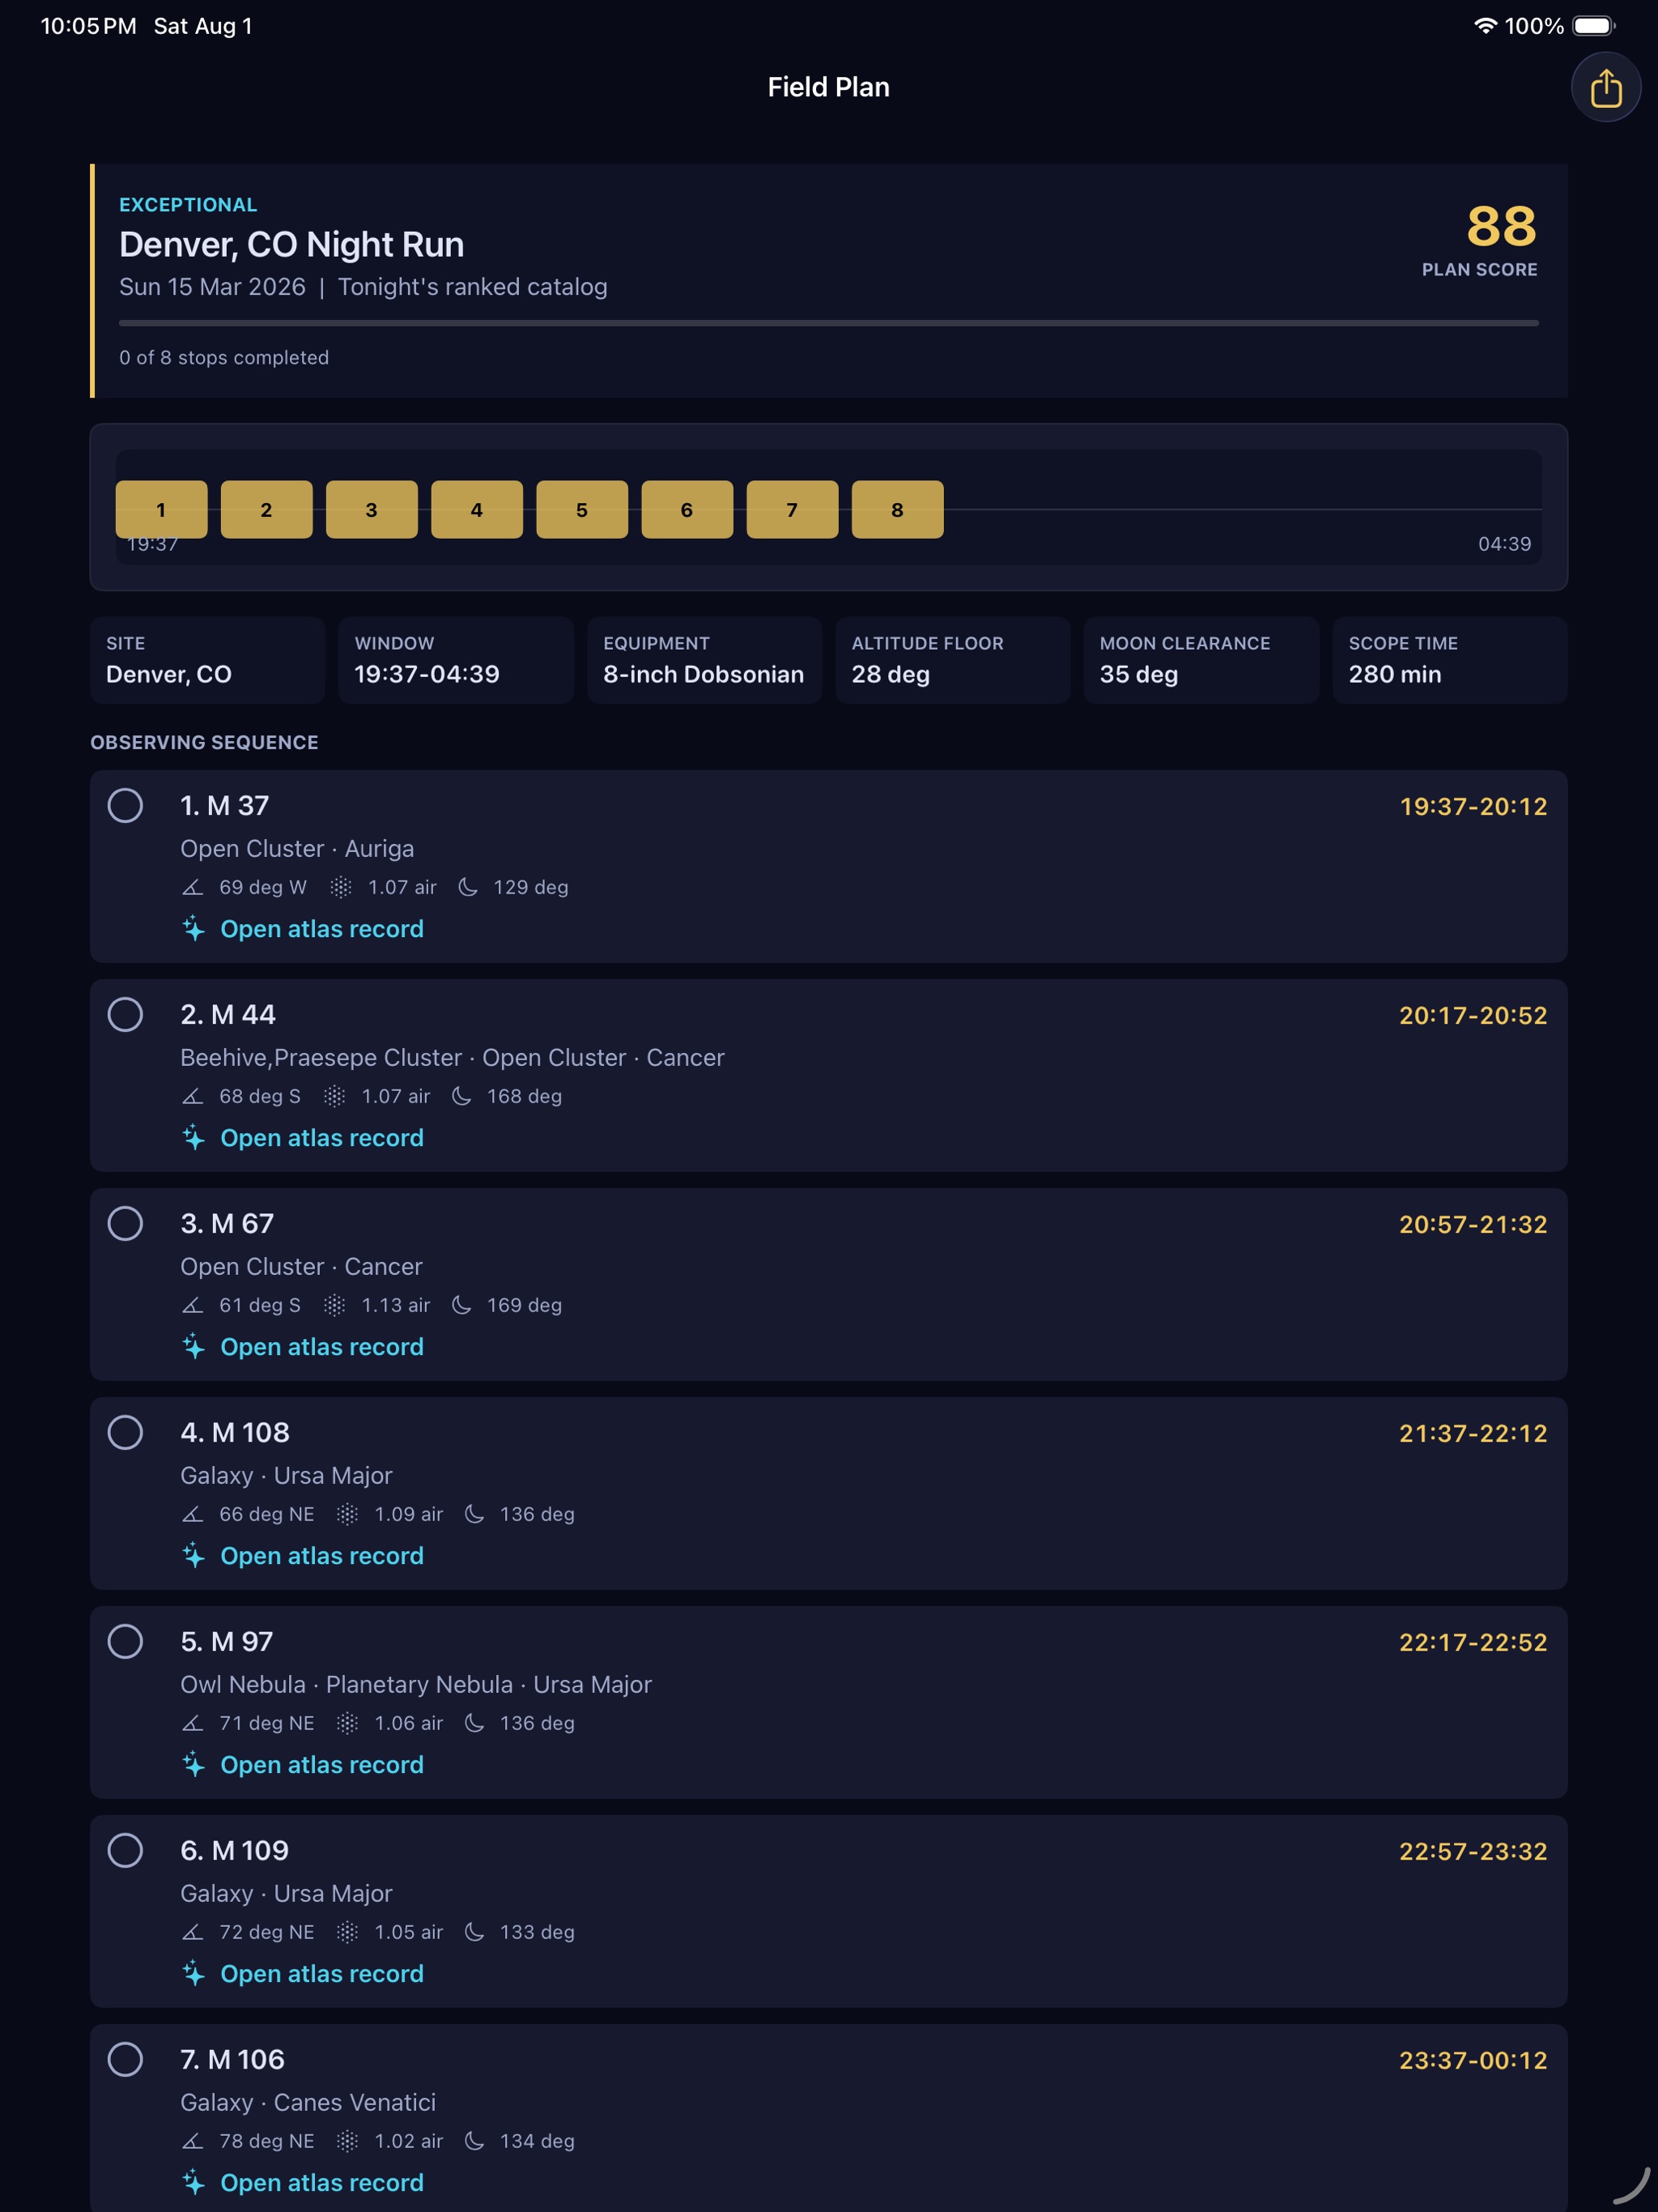Mark M 44 stop as completed

point(125,1015)
